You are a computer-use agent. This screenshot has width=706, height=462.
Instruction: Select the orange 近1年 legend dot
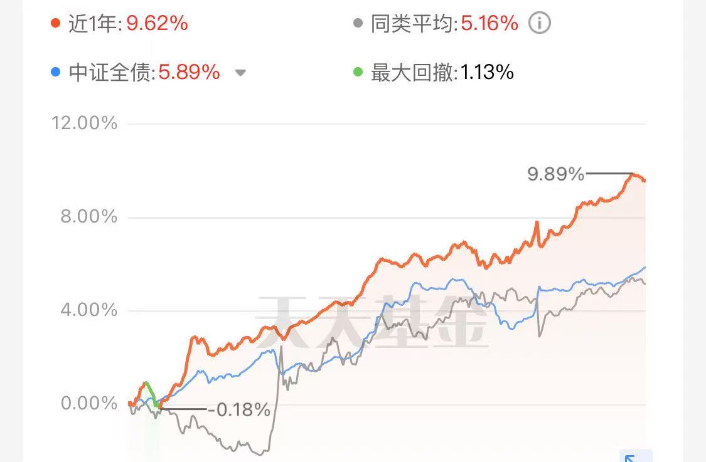55,23
